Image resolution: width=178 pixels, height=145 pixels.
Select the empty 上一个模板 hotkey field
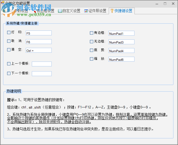[42, 64]
